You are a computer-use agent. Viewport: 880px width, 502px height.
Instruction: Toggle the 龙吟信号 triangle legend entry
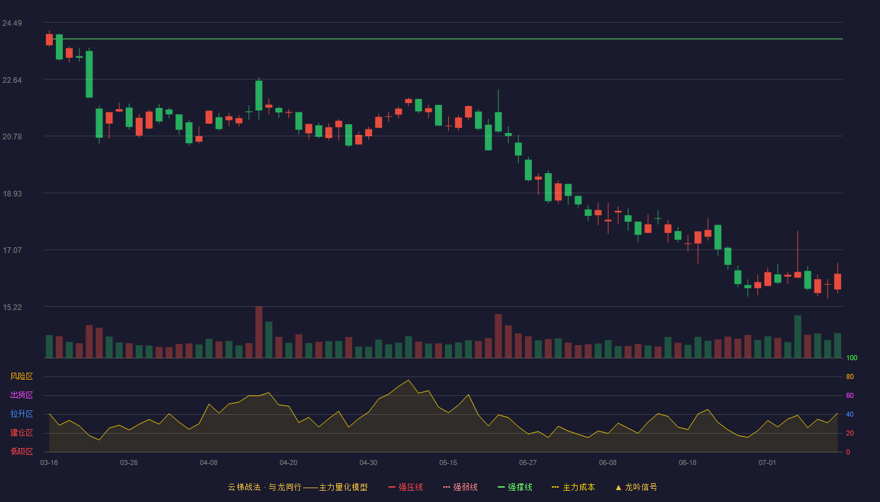click(x=636, y=487)
